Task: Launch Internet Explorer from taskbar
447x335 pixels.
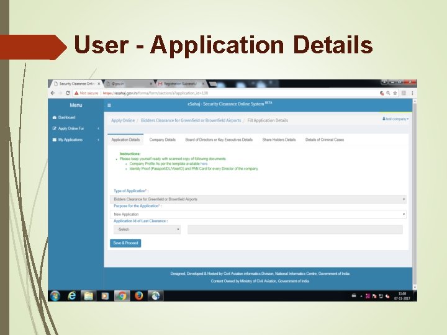Action: 71,296
